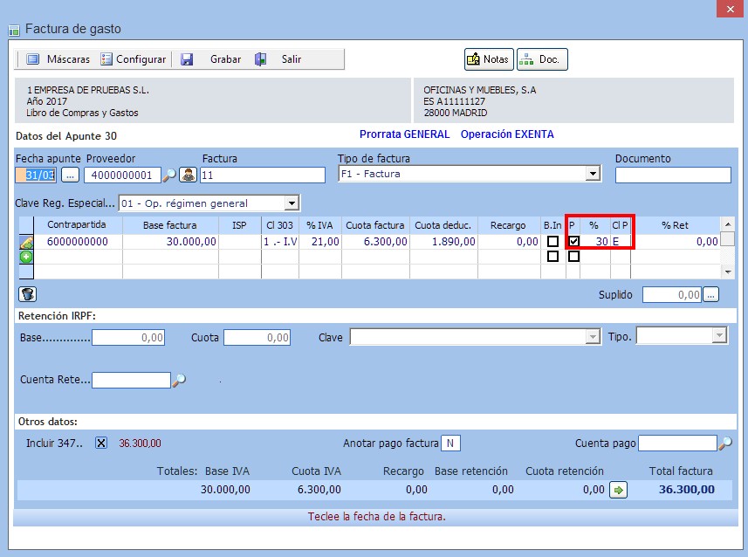The image size is (748, 557).
Task: Click the Factura number field
Action: click(263, 175)
